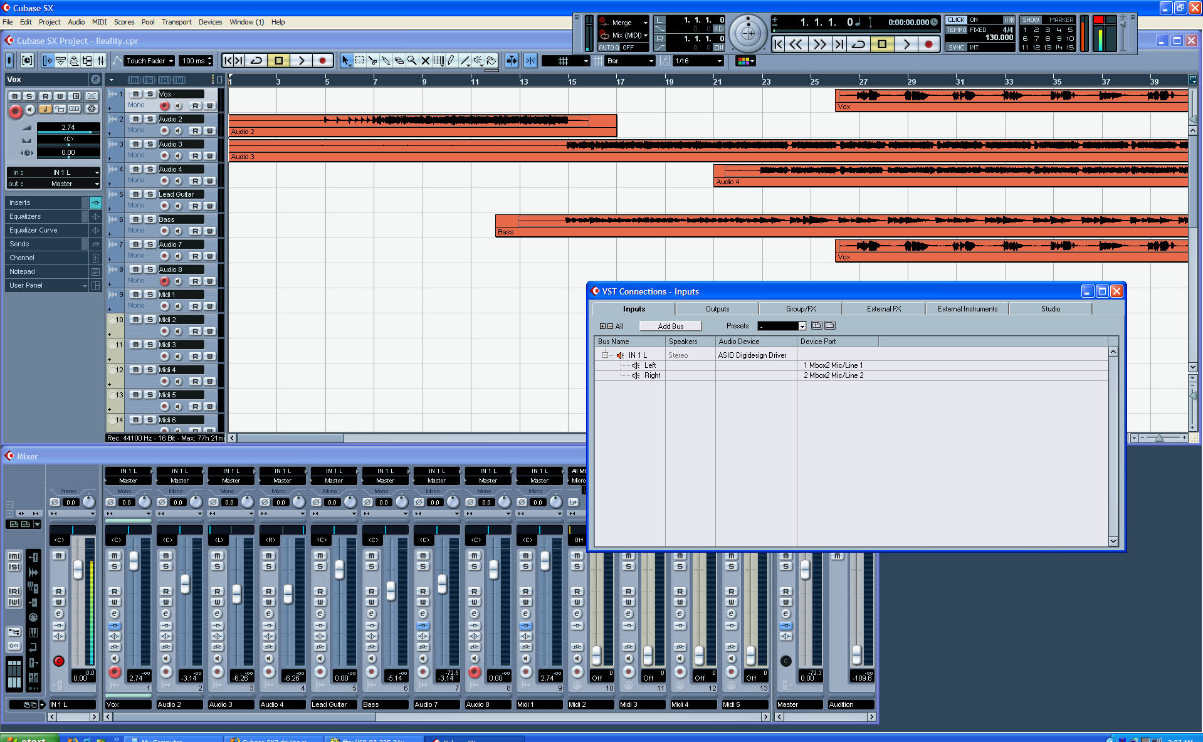Mute the Vox track in track list

135,94
